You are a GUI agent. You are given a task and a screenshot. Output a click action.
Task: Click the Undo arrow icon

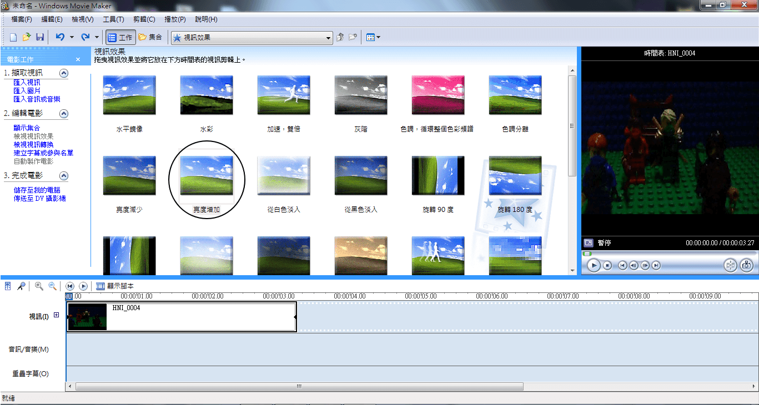[60, 37]
